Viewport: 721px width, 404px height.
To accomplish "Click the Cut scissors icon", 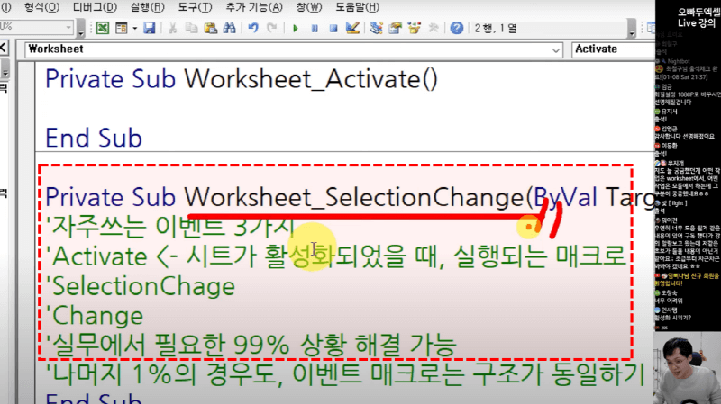I will tap(173, 28).
